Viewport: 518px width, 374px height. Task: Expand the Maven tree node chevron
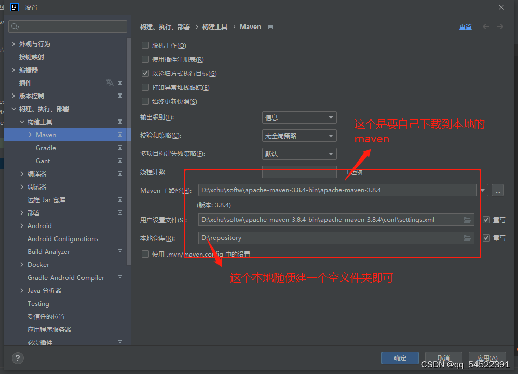pos(31,135)
